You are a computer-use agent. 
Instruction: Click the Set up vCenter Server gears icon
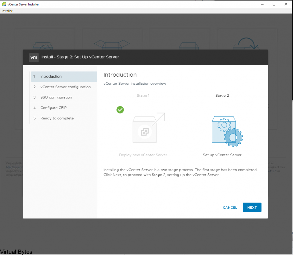(227, 131)
